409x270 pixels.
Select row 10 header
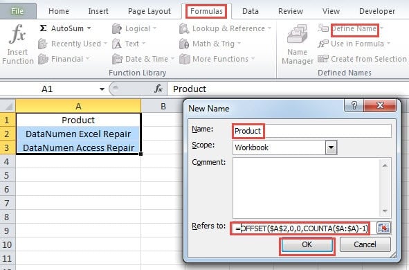click(8, 244)
